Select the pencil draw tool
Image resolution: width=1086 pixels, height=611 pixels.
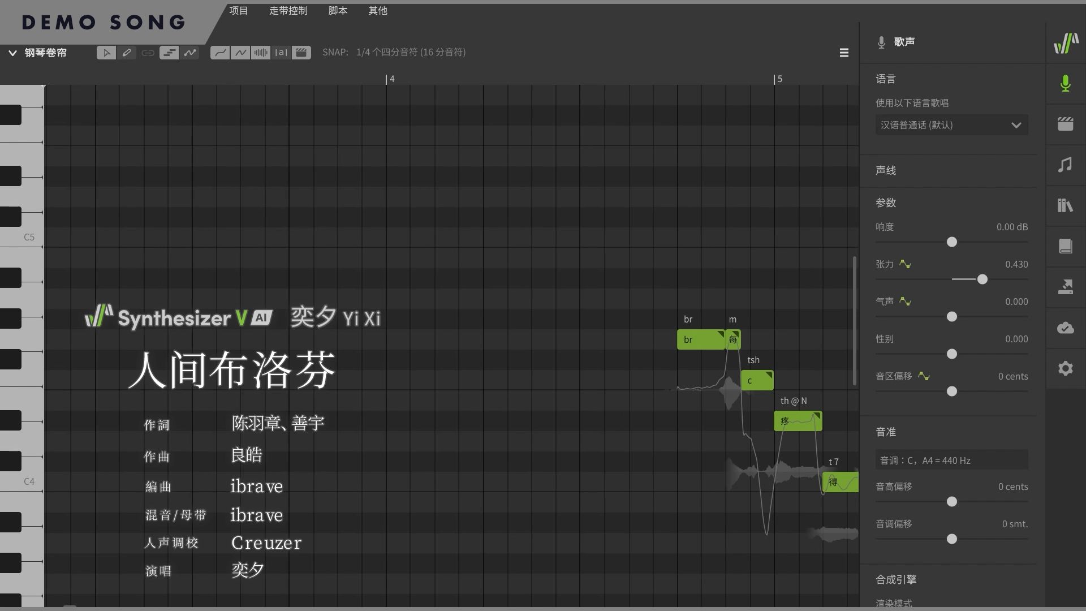click(x=127, y=53)
